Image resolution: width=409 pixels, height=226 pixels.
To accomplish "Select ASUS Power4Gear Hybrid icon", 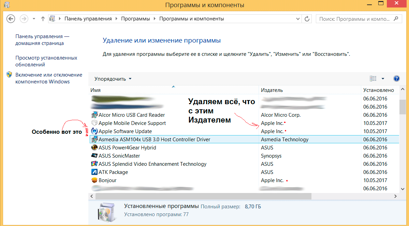I will (x=94, y=148).
